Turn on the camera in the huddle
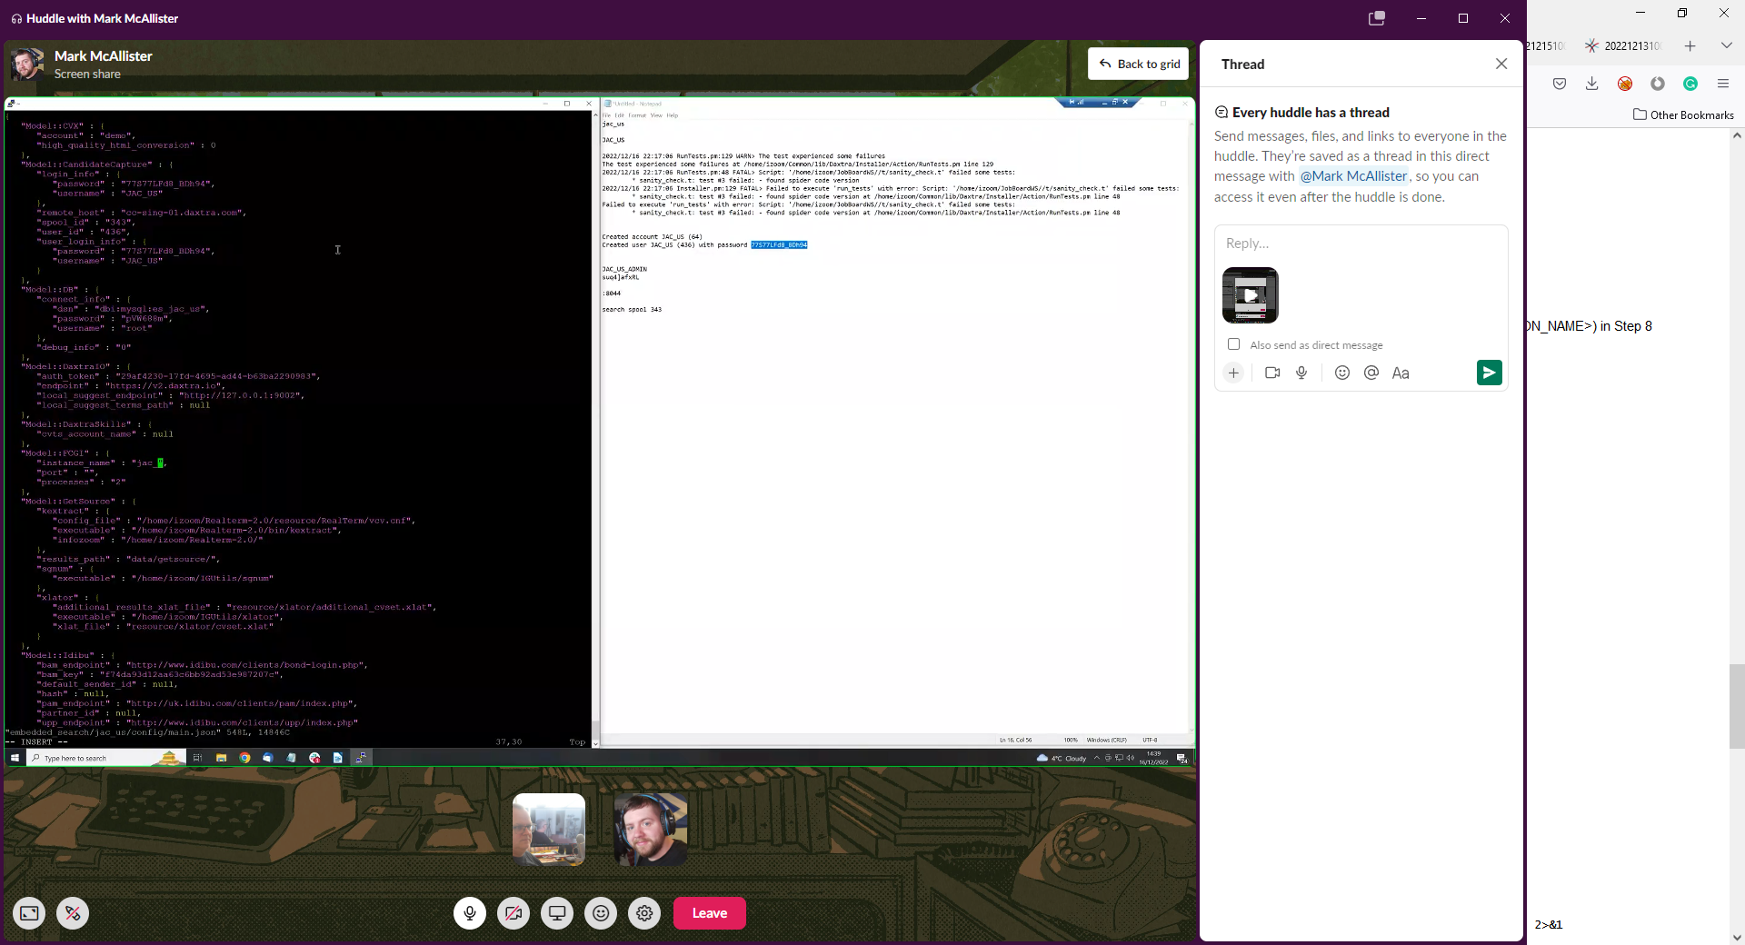This screenshot has width=1745, height=945. coord(514,913)
